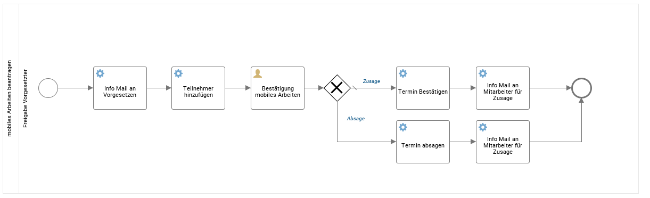Click the gear icon on Termin absagen task
Image resolution: width=650 pixels, height=198 pixels.
point(403,127)
